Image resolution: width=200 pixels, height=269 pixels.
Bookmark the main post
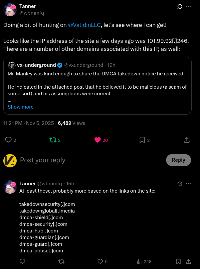click(x=142, y=140)
